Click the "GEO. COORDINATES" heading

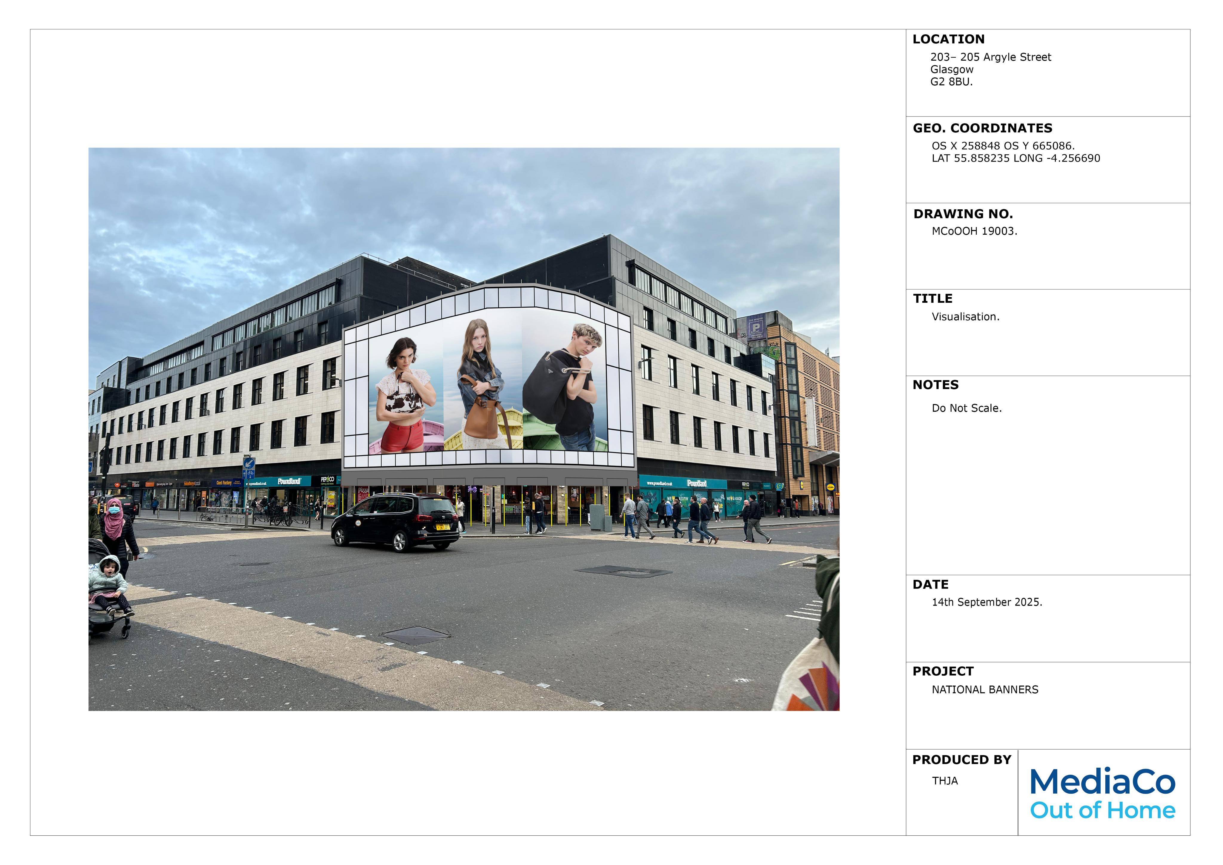(982, 128)
